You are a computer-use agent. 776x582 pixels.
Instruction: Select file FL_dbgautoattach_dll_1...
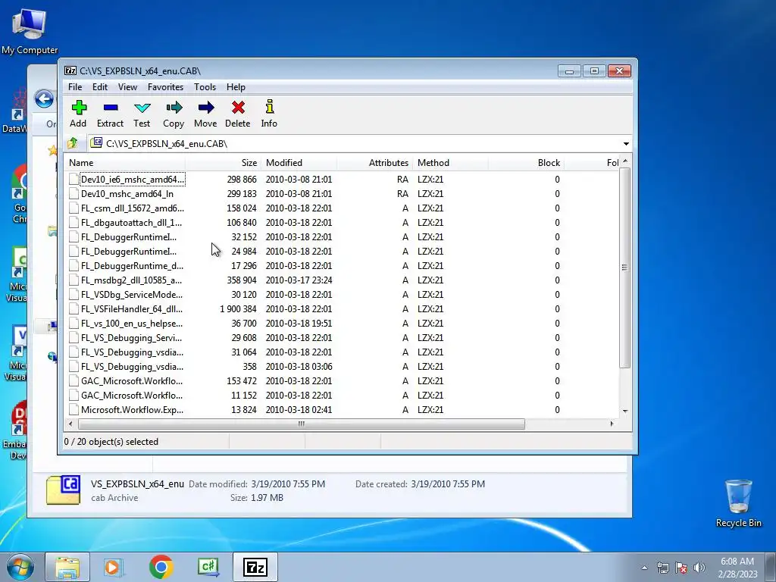[131, 223]
